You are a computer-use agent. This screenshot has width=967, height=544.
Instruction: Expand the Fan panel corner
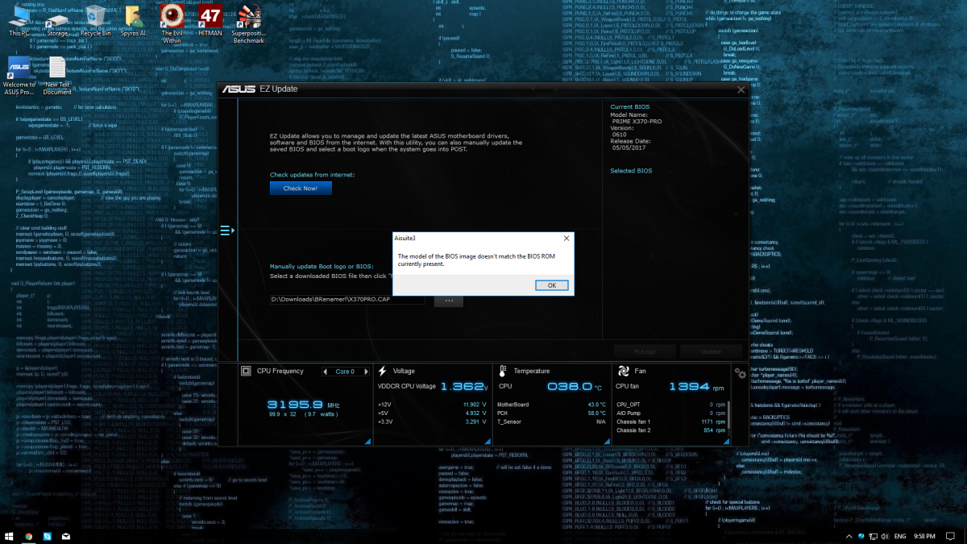[x=727, y=441]
